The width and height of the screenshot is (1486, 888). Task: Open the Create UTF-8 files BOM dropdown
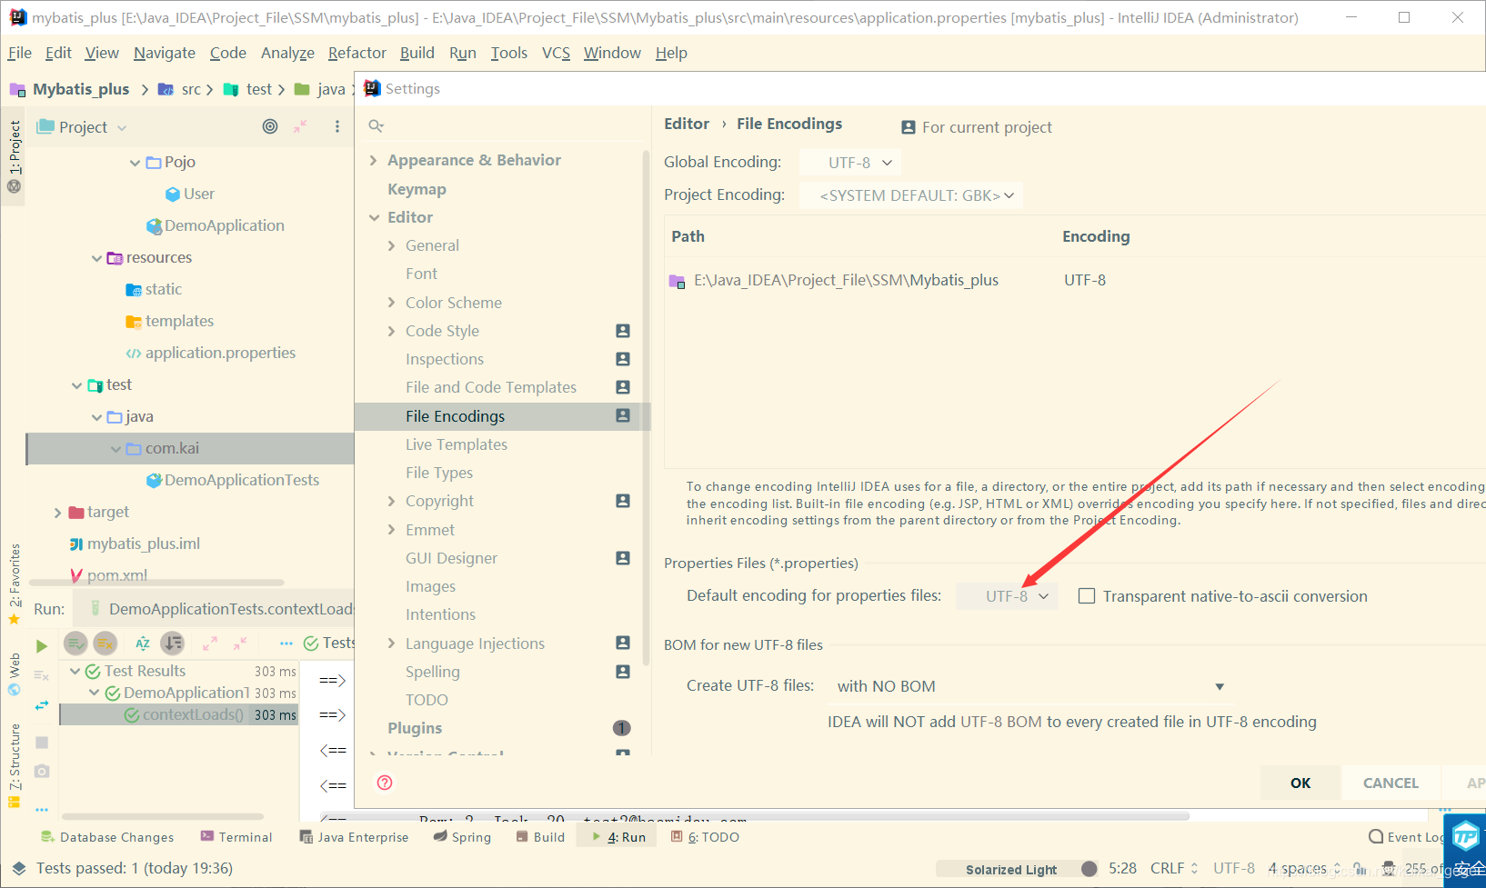pos(1030,686)
